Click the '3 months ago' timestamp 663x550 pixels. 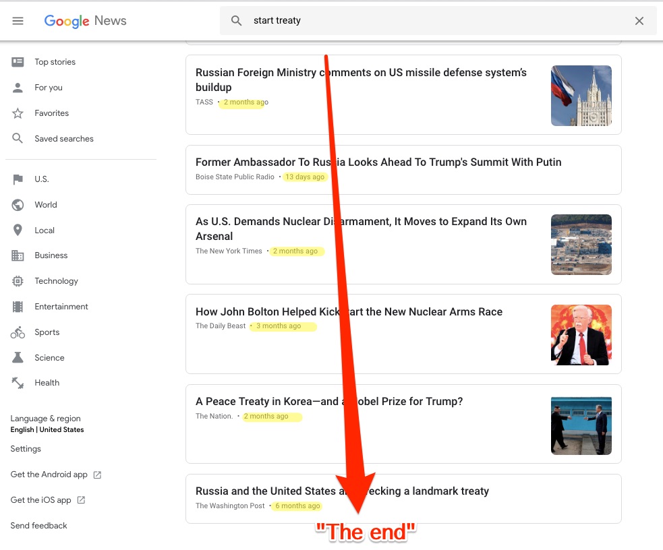tap(279, 326)
